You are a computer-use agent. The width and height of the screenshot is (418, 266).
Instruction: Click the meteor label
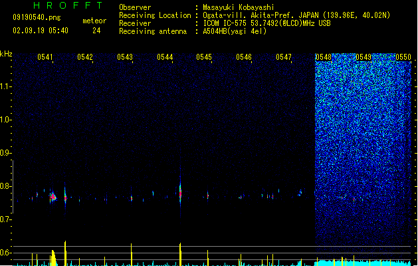[x=94, y=21]
